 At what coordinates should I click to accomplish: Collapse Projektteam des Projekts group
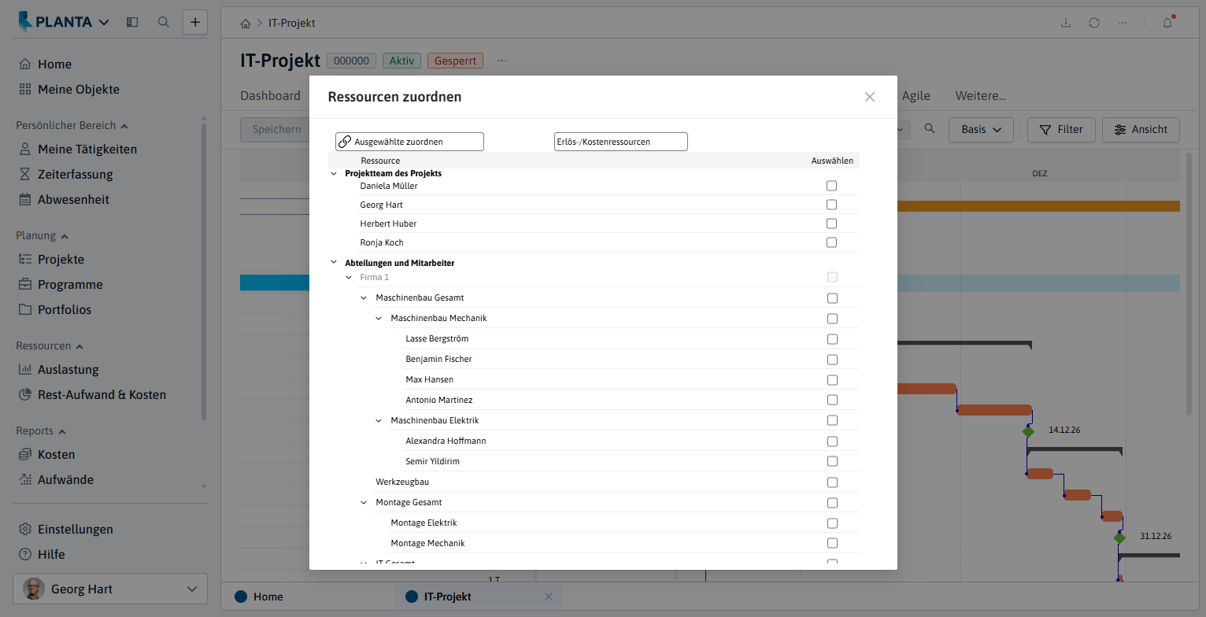pos(334,173)
